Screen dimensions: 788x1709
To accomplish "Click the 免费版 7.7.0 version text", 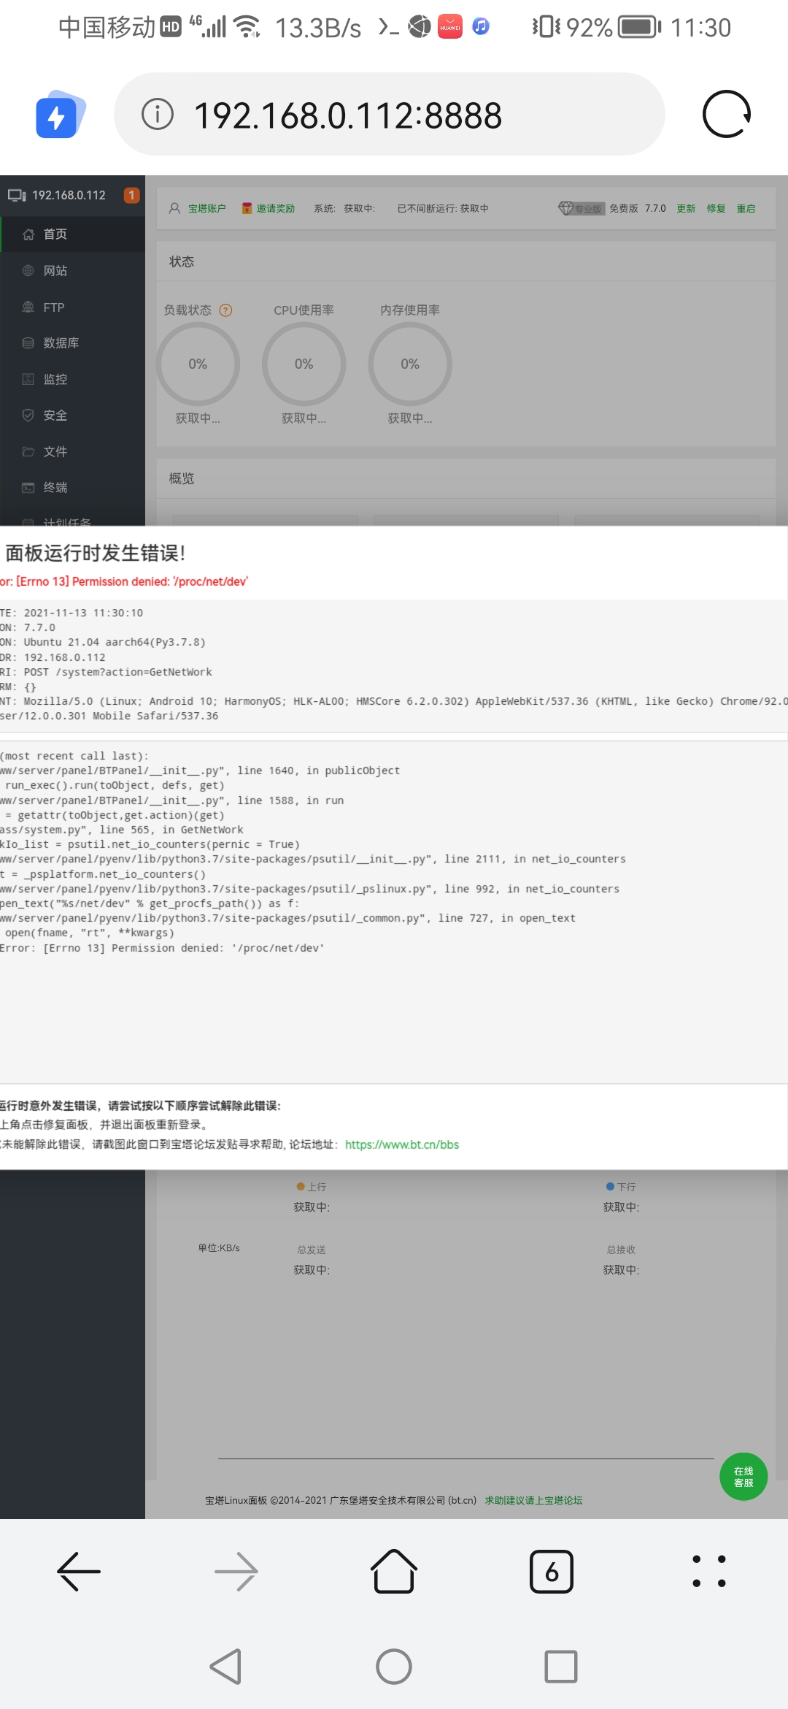I will tap(638, 209).
